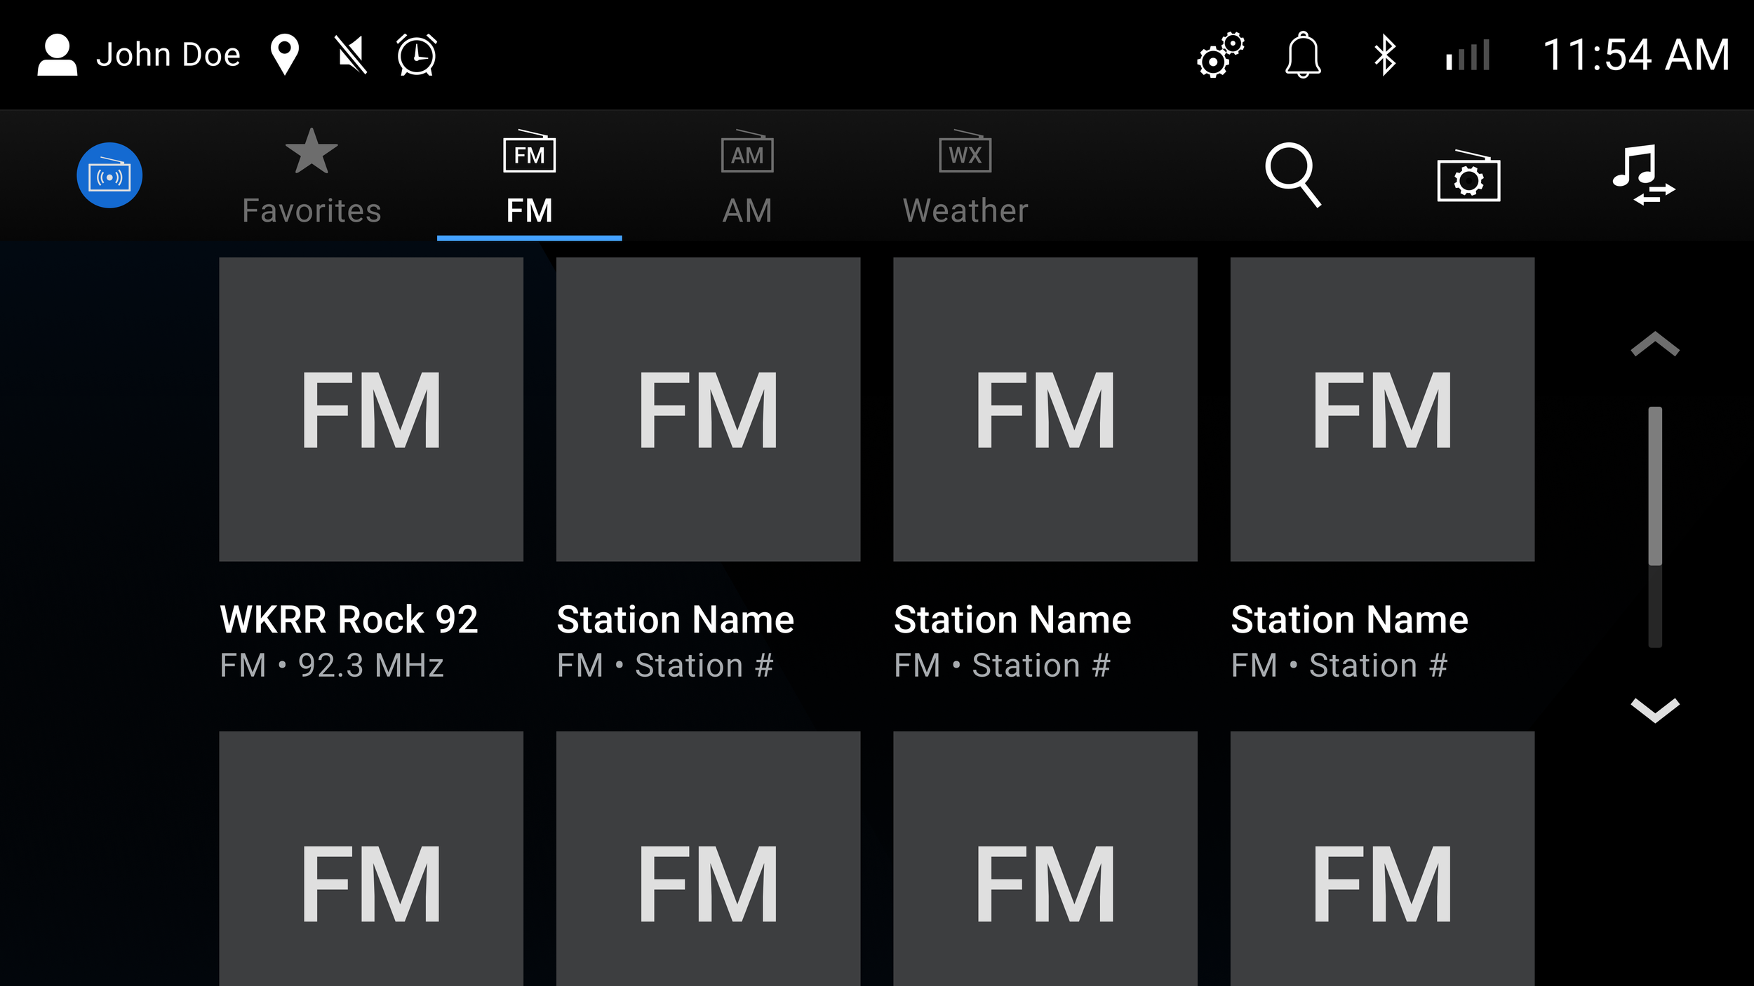Switch media source with music note icon

(x=1643, y=175)
